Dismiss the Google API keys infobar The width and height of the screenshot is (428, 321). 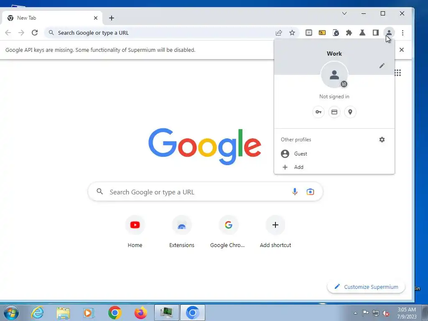point(402,50)
